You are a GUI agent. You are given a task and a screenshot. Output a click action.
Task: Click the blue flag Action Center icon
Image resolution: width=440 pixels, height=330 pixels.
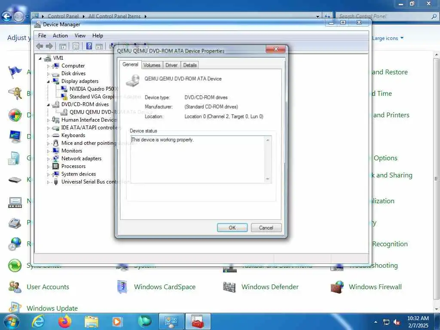15,72
